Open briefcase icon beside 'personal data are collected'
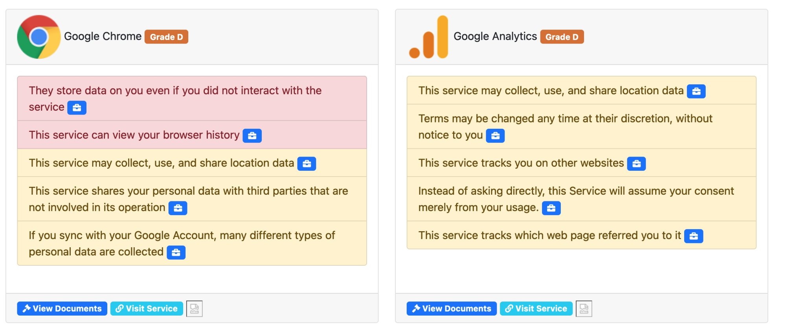The image size is (786, 334). pos(176,252)
